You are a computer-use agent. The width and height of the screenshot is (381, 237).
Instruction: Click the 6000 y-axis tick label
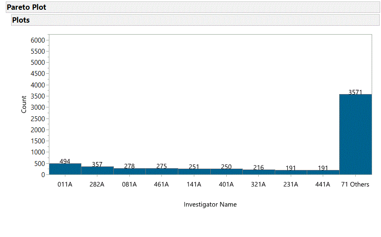click(38, 40)
